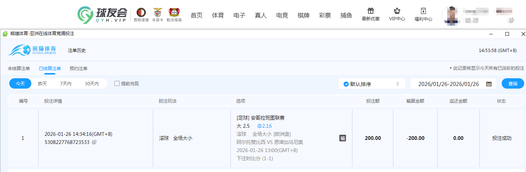The width and height of the screenshot is (526, 172).
Task: Click the 输赢金额 column header
Action: tap(415, 101)
